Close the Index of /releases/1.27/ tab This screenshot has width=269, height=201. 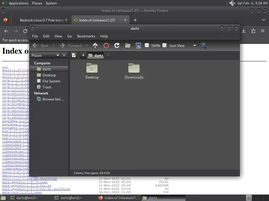coord(125,20)
